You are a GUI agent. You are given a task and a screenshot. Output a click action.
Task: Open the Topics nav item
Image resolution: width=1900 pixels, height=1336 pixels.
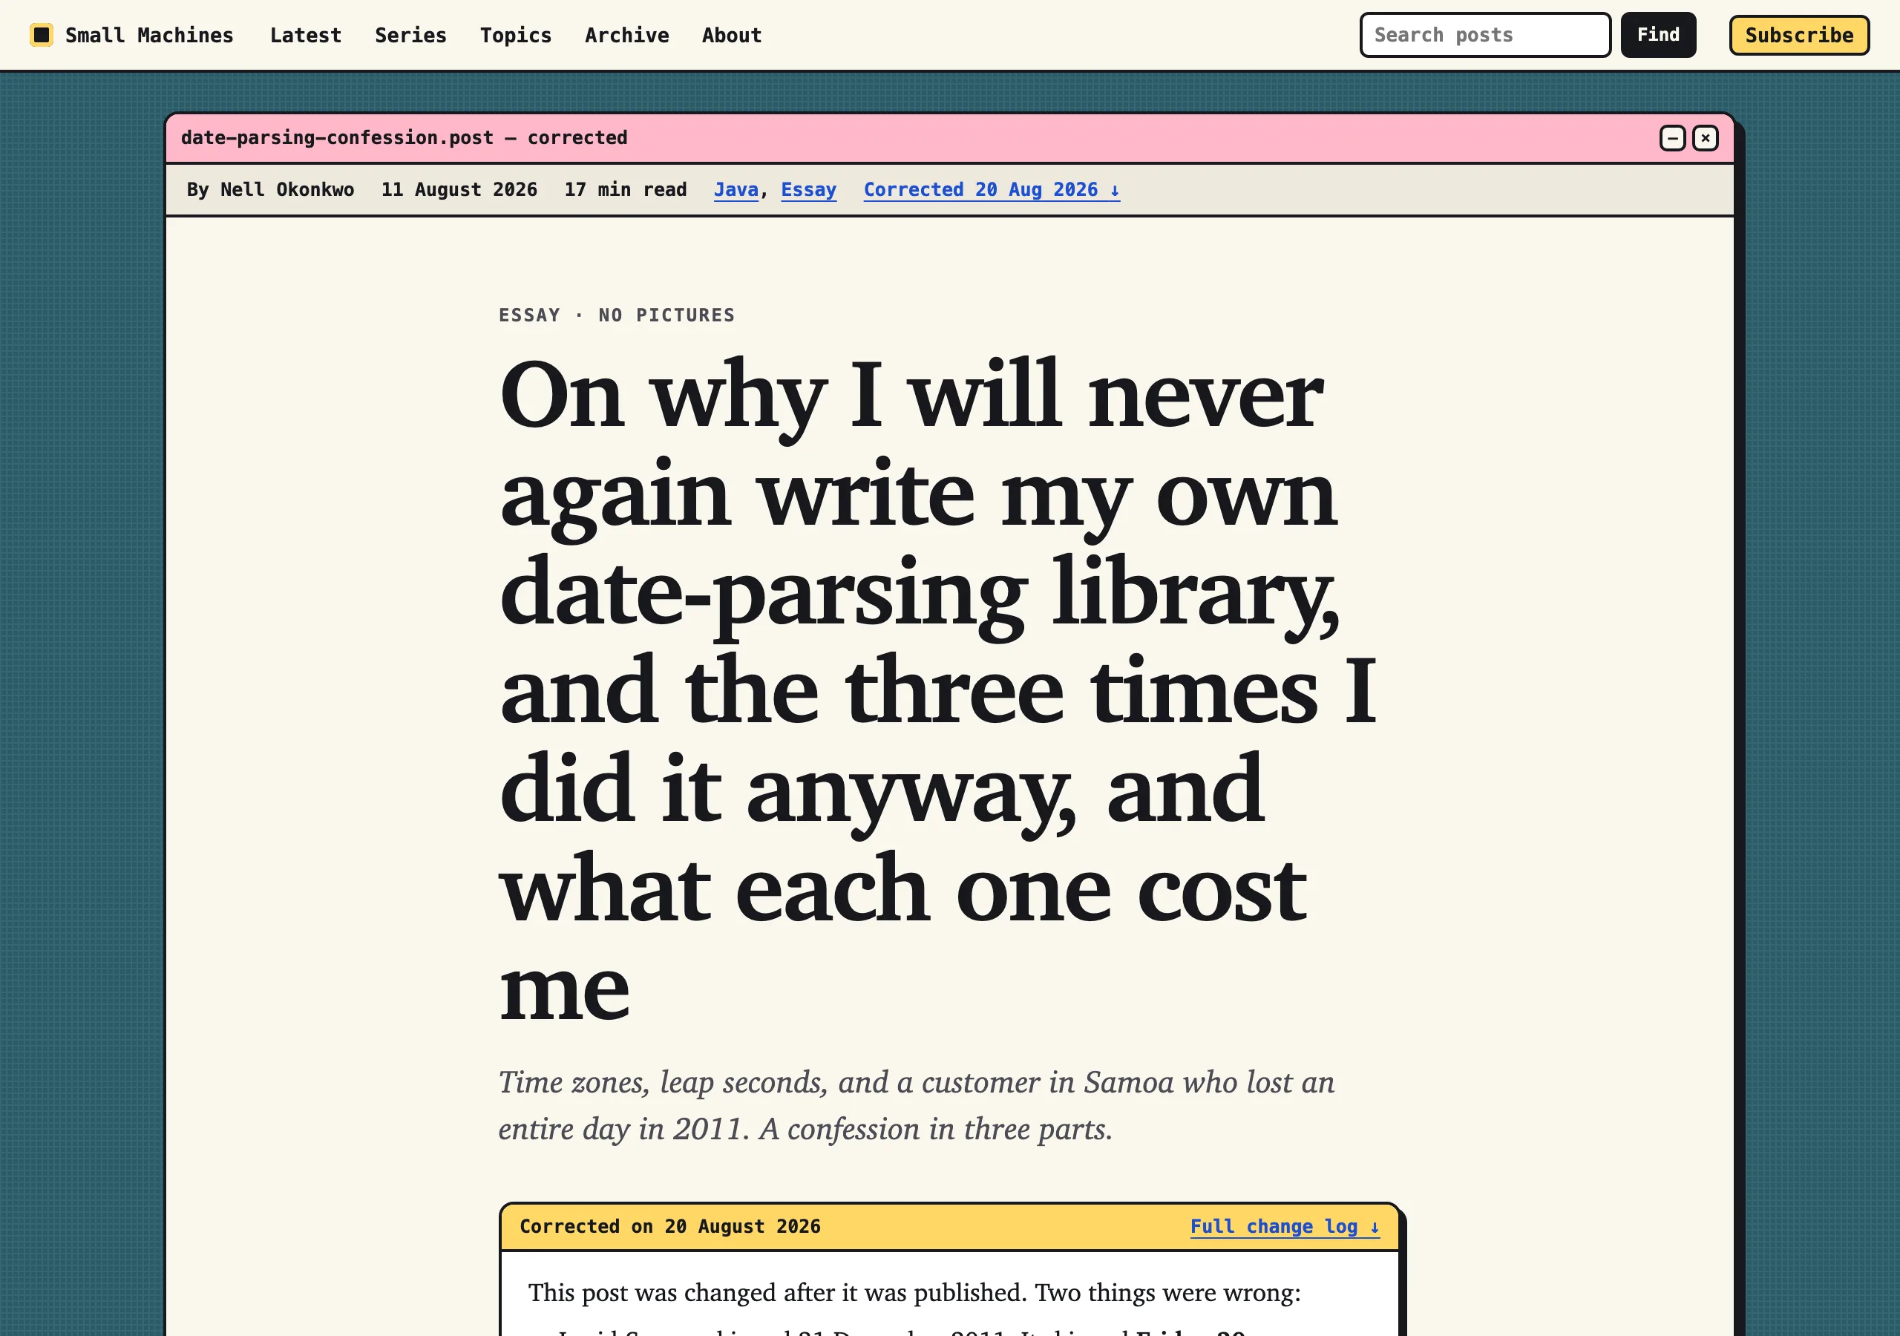[x=516, y=35]
